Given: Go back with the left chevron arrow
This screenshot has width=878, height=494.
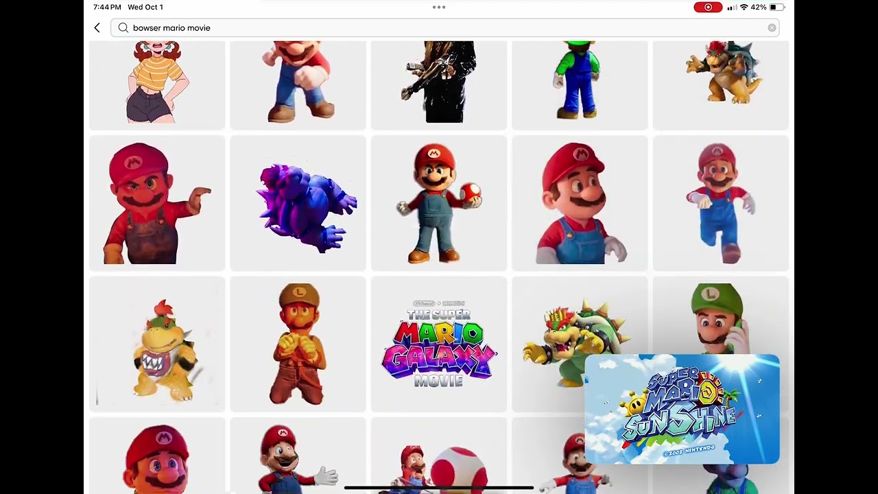Looking at the screenshot, I should point(97,28).
